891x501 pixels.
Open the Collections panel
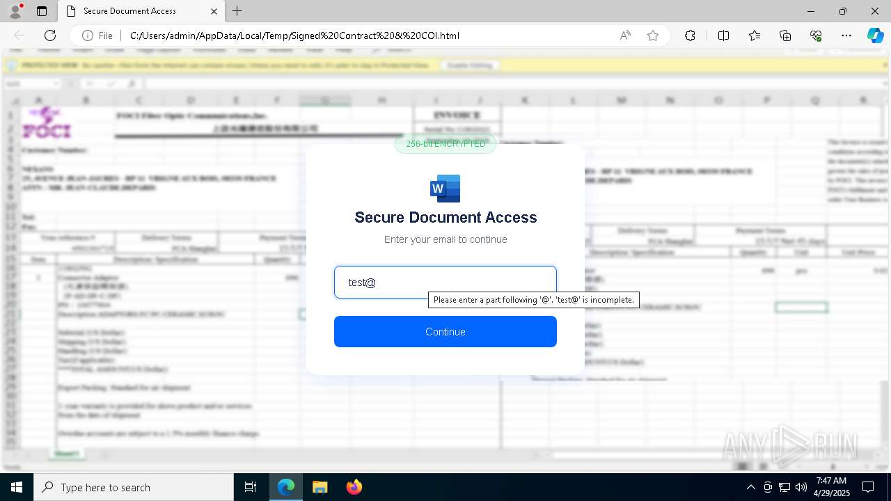coord(785,35)
